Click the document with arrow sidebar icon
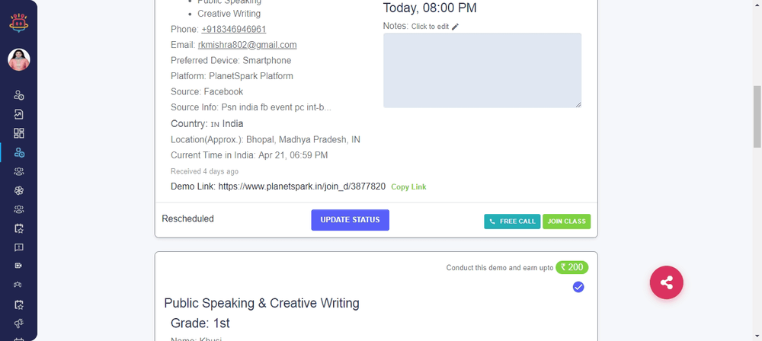762x341 pixels. 19,114
